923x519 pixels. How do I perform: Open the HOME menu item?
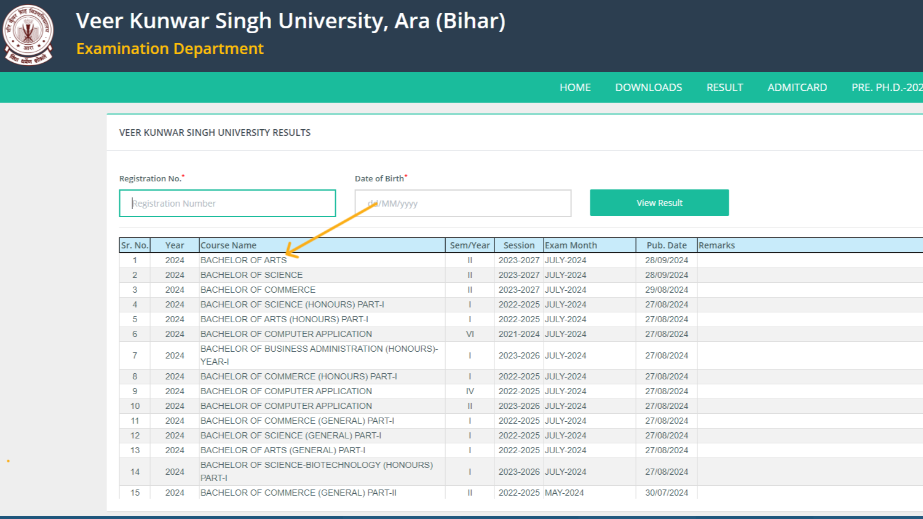point(575,87)
